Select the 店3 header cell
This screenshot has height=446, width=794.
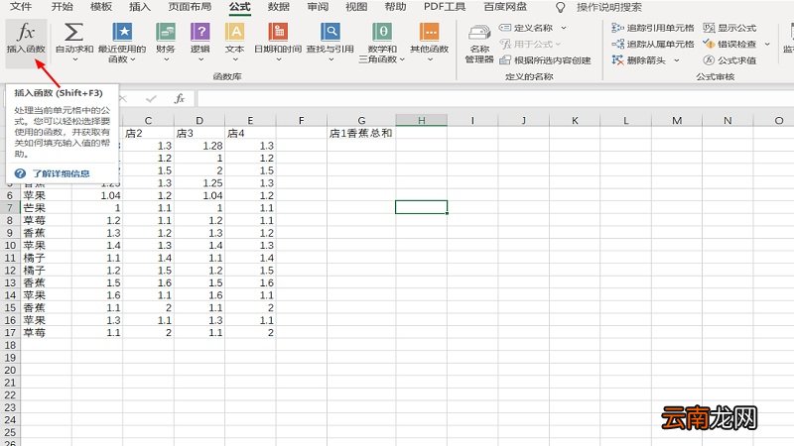coord(199,133)
